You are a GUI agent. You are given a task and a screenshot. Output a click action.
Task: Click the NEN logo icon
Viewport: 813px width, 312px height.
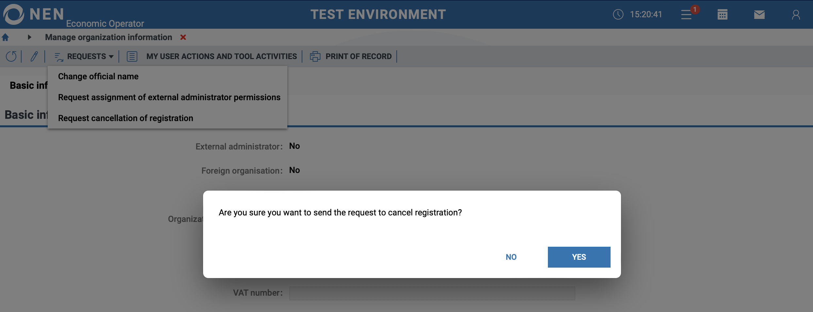[14, 14]
